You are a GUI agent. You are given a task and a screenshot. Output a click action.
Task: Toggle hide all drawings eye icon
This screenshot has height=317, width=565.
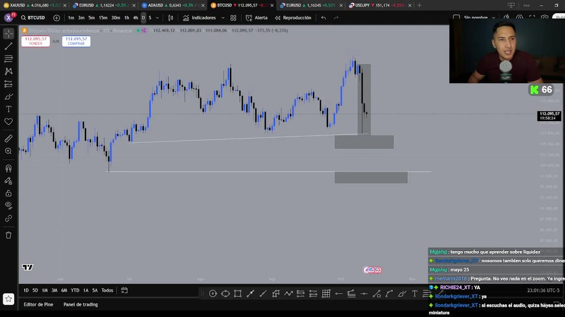pyautogui.click(x=8, y=205)
